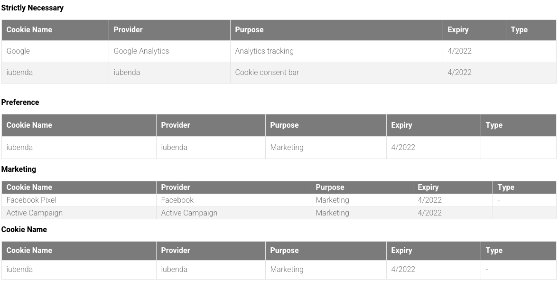Click the Facebook provider cell
Viewport: 558px width, 281px height.
pyautogui.click(x=233, y=200)
